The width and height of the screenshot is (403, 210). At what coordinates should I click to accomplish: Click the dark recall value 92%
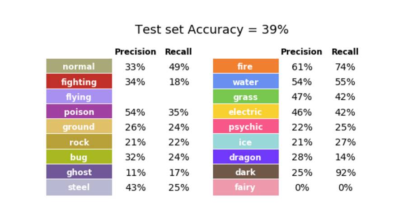[x=345, y=173]
